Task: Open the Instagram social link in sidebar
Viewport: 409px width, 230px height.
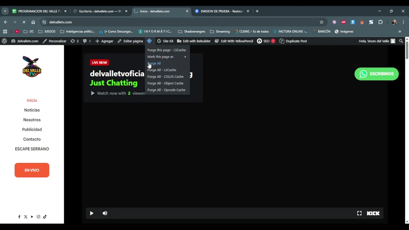Action: tap(38, 217)
